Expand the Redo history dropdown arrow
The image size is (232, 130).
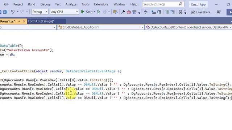pos(27,12)
